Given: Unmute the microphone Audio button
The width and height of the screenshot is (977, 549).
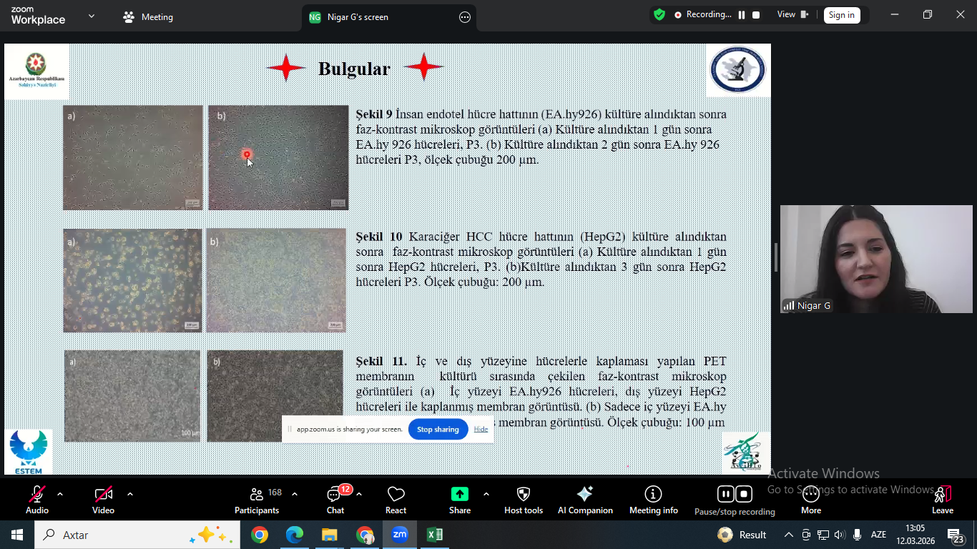Looking at the screenshot, I should point(37,500).
